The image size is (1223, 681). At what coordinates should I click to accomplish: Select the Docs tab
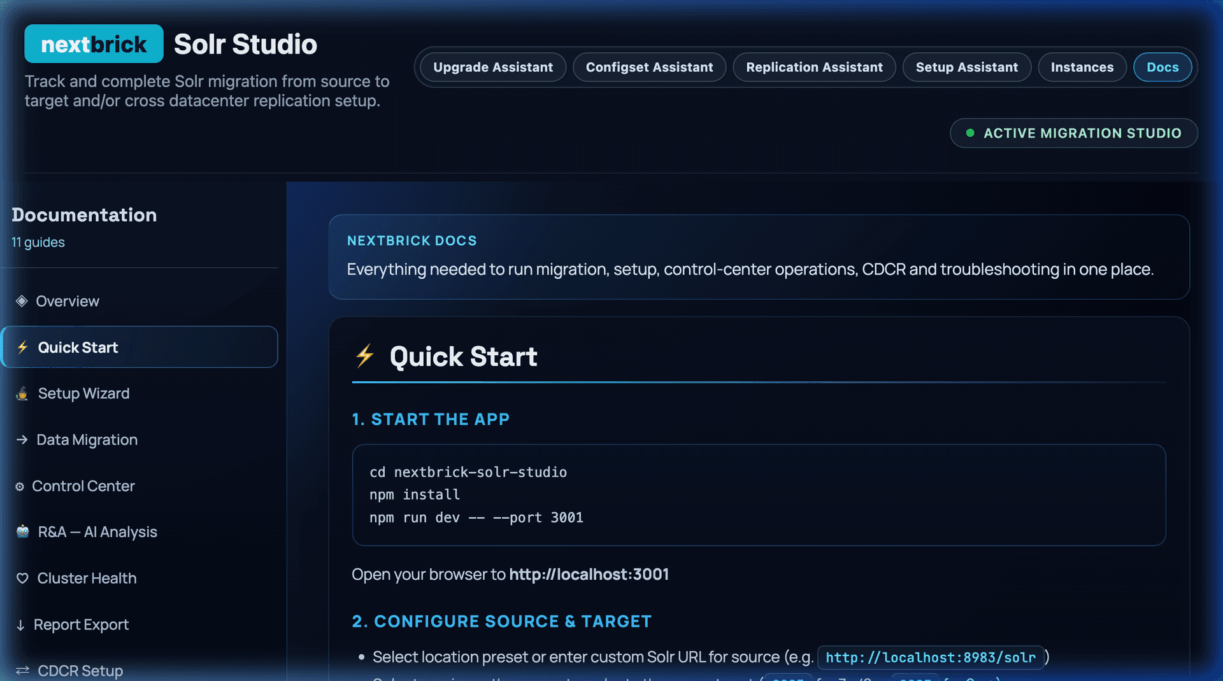click(1162, 67)
